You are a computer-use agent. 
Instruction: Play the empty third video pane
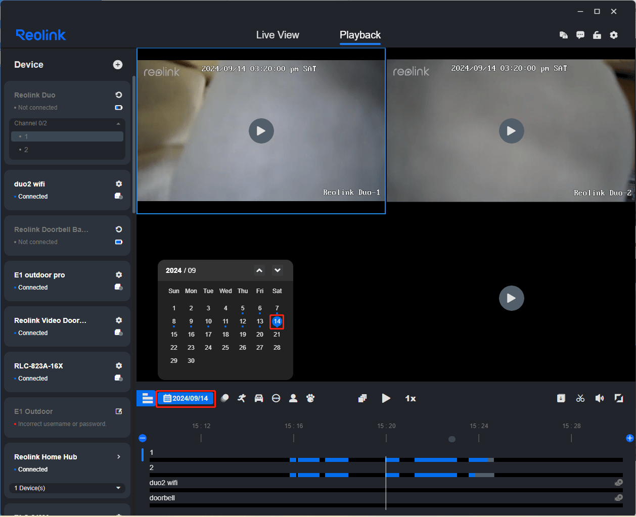[x=512, y=298]
